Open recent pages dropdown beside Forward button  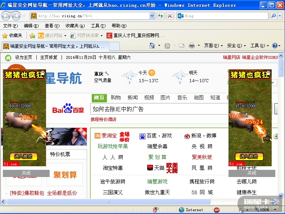tap(24, 16)
